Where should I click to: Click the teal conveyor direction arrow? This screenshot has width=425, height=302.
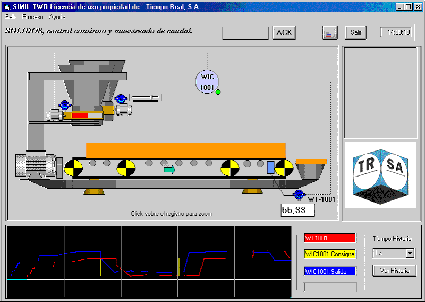[169, 170]
